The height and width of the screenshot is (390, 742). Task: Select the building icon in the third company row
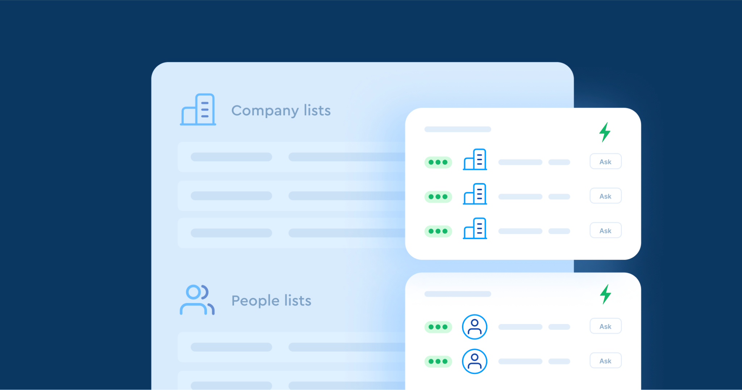coord(475,228)
